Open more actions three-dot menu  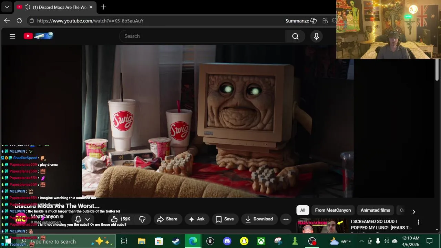click(x=286, y=219)
